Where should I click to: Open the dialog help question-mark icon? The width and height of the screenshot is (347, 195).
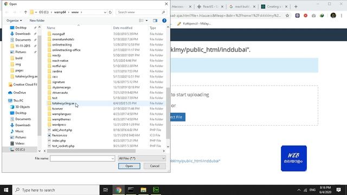click(164, 21)
